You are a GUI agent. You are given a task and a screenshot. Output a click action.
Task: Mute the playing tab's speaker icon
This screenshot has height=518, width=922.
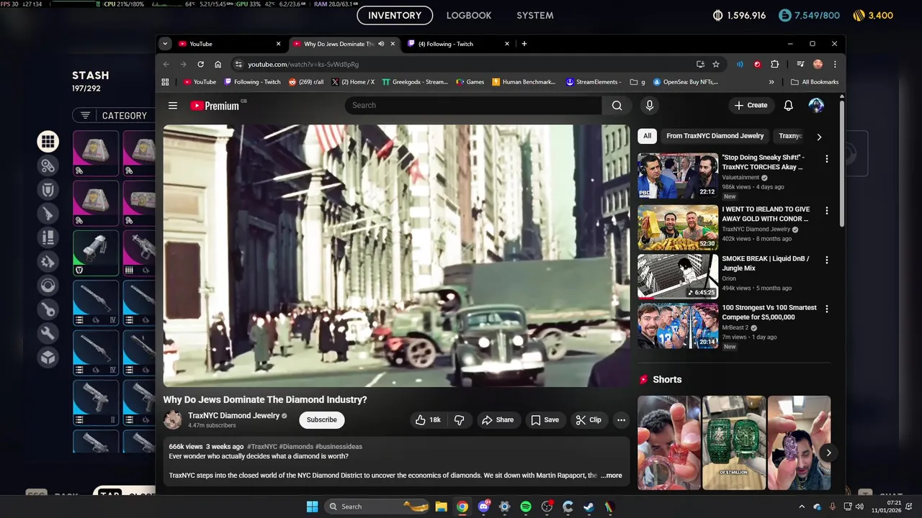(381, 44)
